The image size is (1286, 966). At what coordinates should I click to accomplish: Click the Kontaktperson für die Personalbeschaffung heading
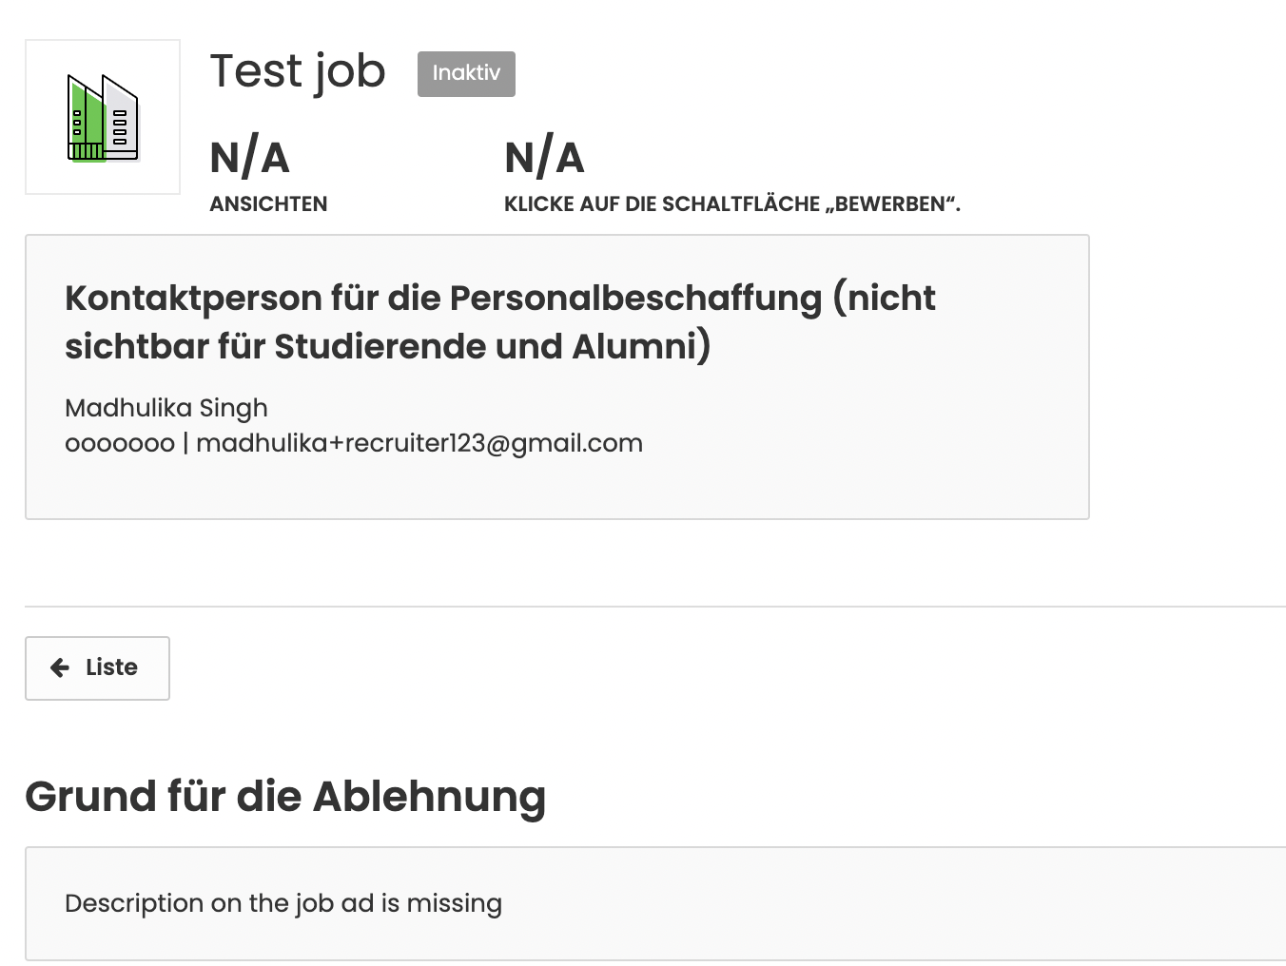500,322
